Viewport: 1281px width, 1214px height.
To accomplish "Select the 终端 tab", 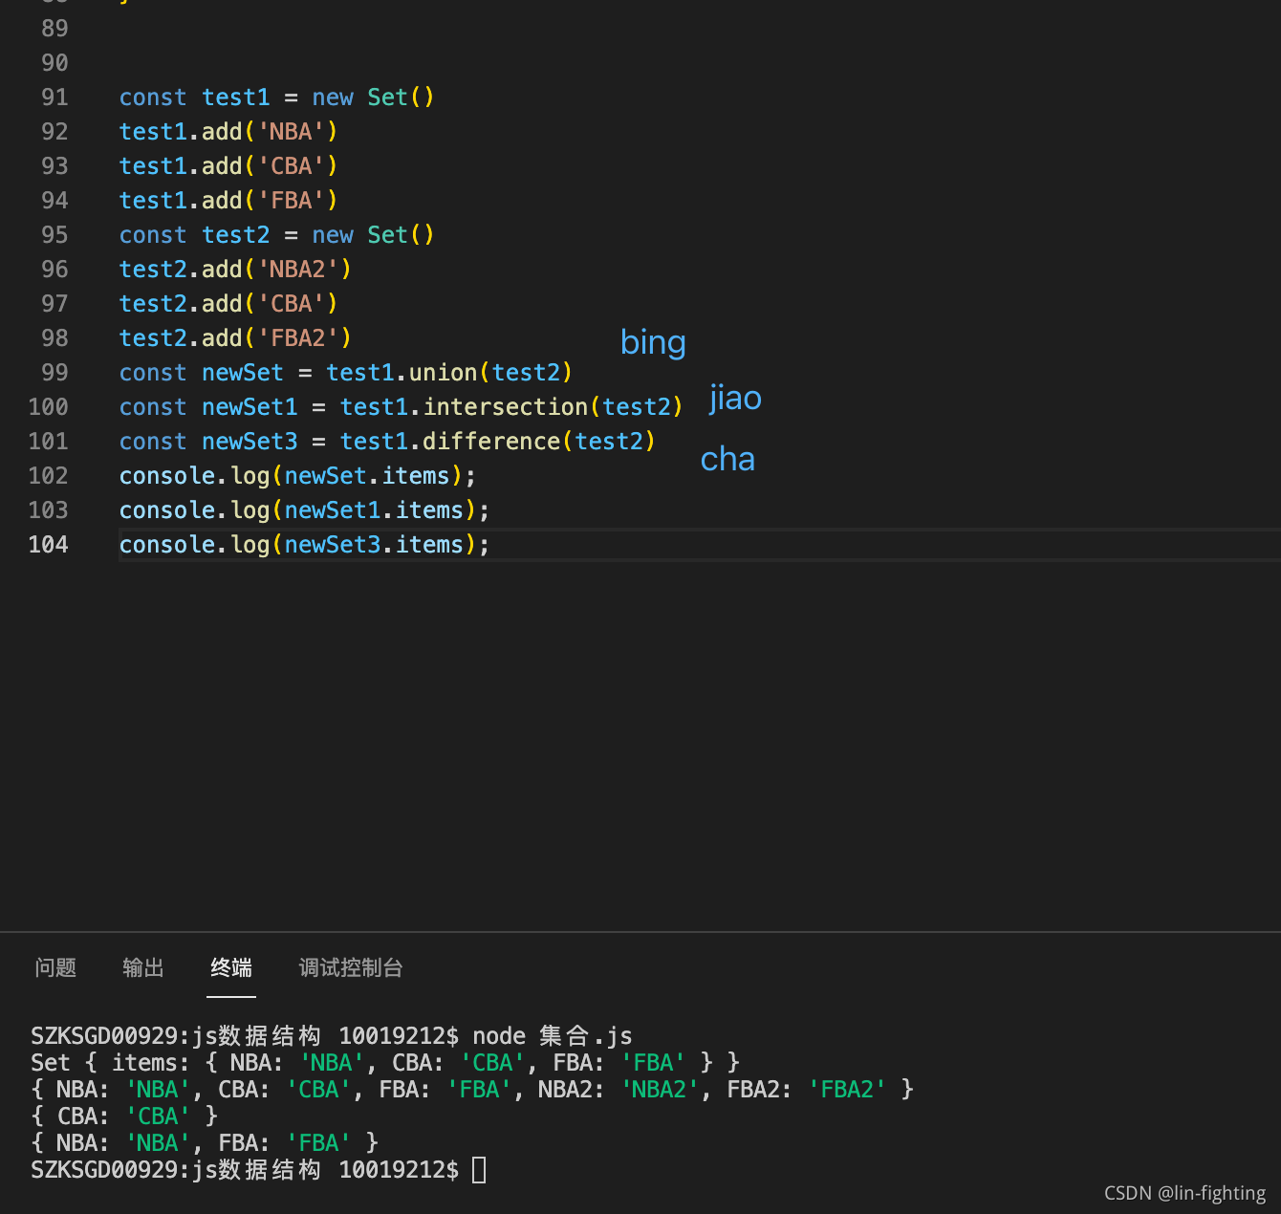I will [x=231, y=967].
